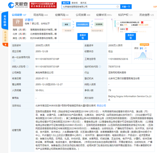Open the 公司发展 488 tab
This screenshot has width=157, height=153.
[83, 15]
